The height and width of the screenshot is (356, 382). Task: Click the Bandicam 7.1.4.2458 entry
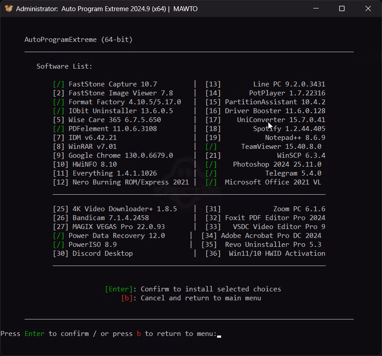pyautogui.click(x=101, y=218)
